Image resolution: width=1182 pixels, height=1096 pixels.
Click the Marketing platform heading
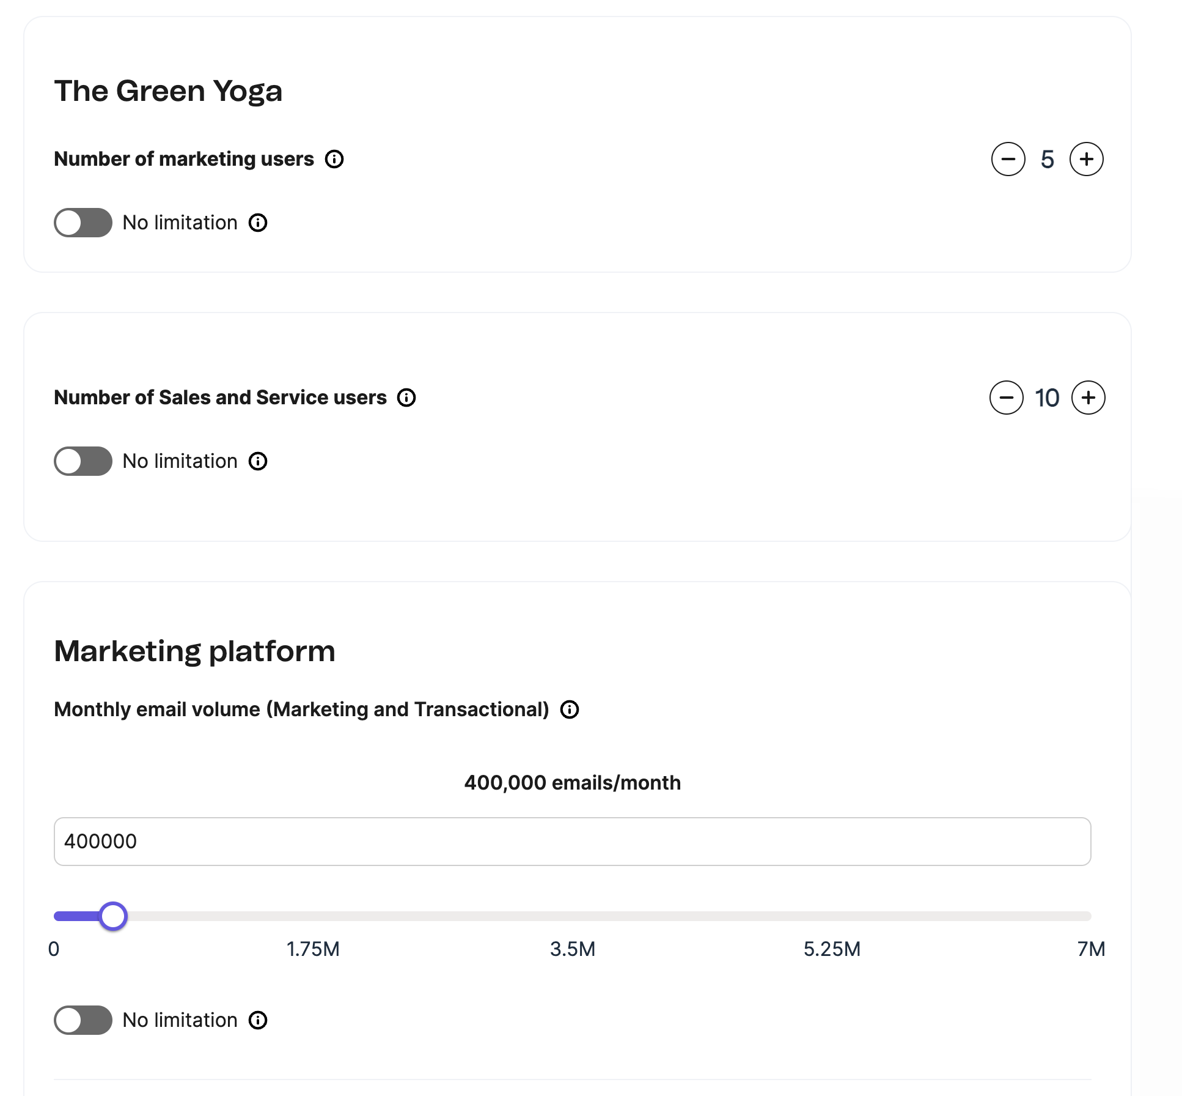[194, 651]
